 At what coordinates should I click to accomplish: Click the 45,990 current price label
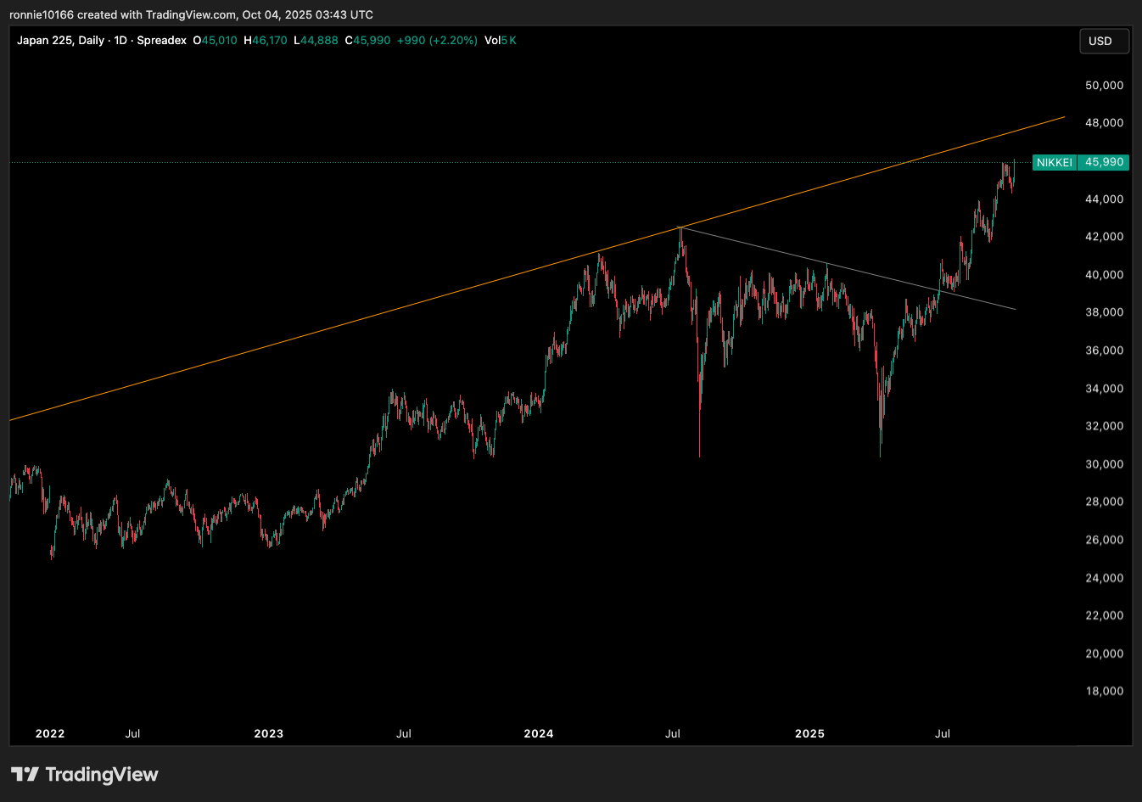click(x=1104, y=162)
